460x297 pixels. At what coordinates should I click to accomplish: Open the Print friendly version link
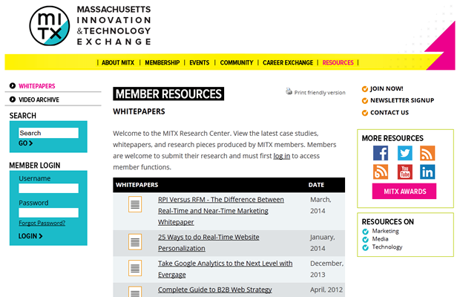(320, 93)
